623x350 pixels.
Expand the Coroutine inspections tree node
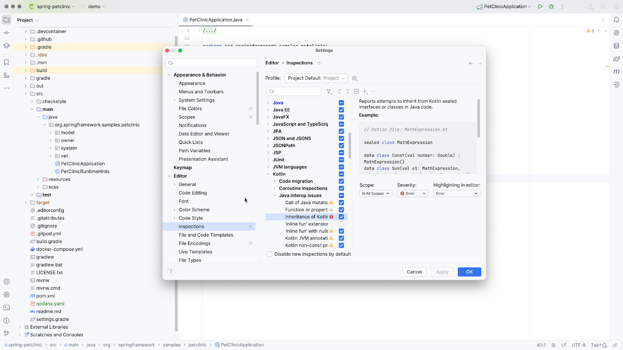(275, 189)
